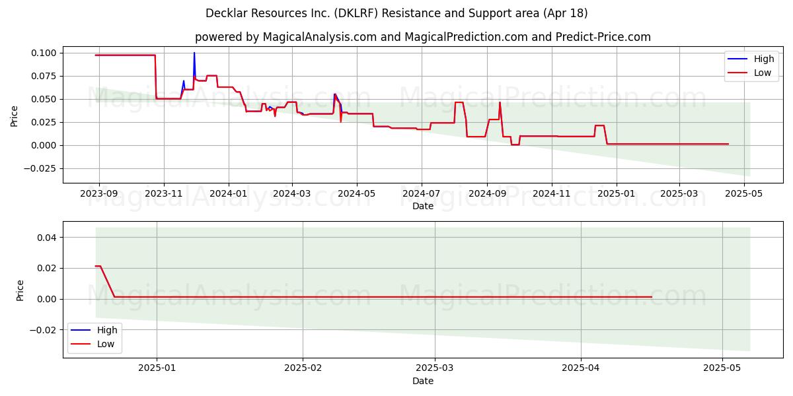Click the '2024-03' date tick label

292,193
